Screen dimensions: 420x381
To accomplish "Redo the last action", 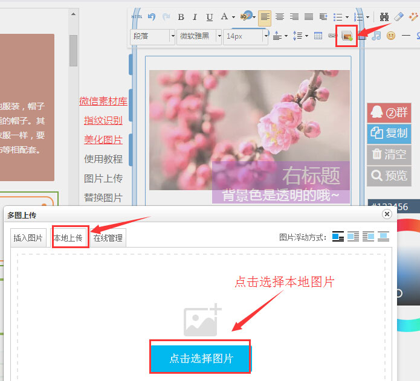I will (166, 17).
